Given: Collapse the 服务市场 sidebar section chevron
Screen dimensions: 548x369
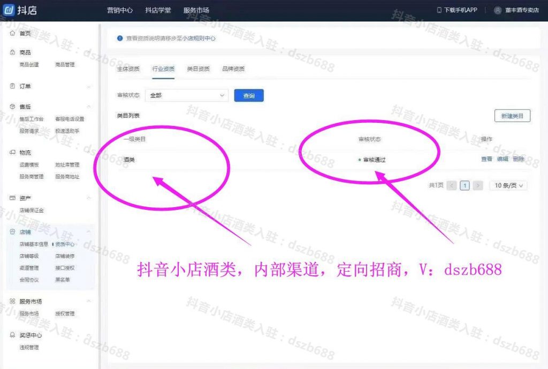Looking at the screenshot, I should click(89, 301).
